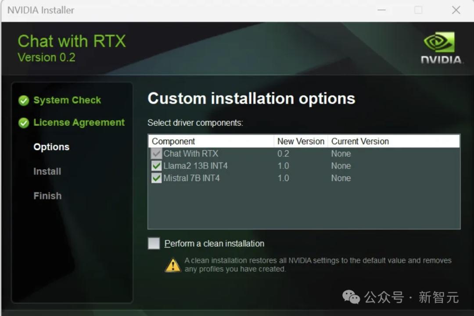Click the green checkmark beside System Check
The height and width of the screenshot is (316, 474).
coord(24,101)
